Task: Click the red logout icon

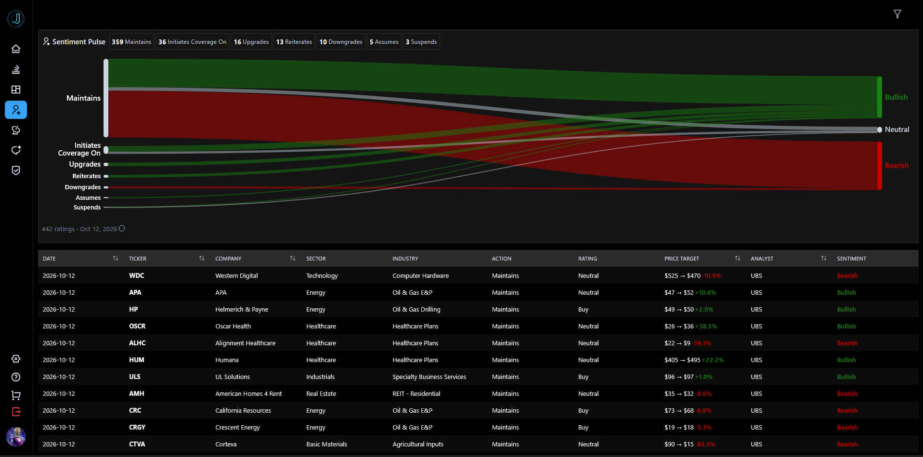Action: click(16, 412)
